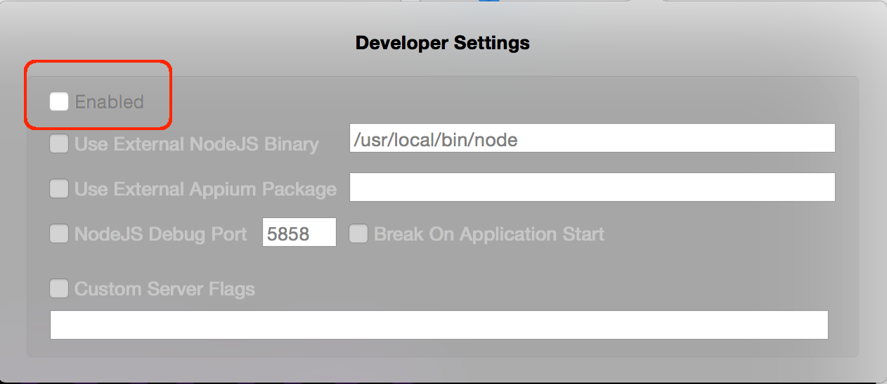Screen dimensions: 887x384
Task: Click the Developer Settings heading
Action: point(443,43)
